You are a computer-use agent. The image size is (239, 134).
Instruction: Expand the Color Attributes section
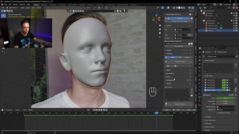[x=210, y=120]
